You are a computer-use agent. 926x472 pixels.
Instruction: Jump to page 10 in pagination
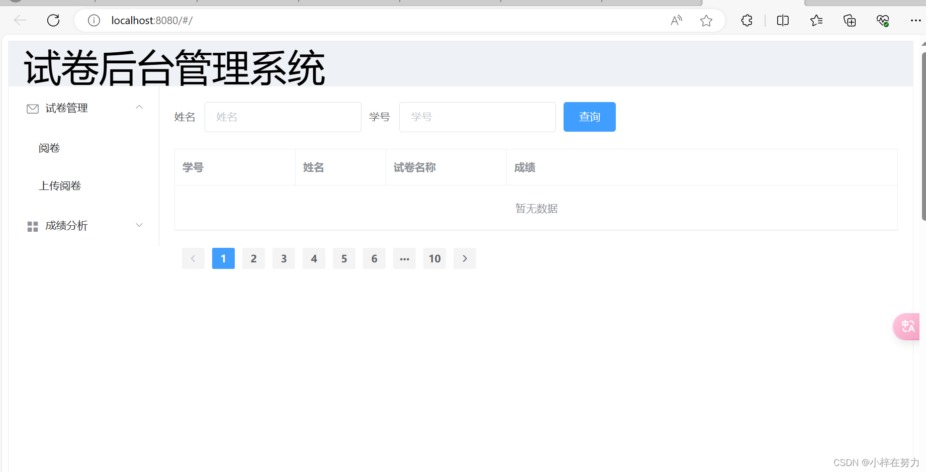(434, 258)
